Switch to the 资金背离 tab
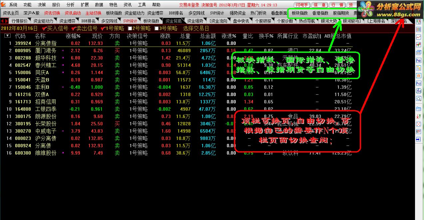Viewport: 424px width, 220px height. 173,21
